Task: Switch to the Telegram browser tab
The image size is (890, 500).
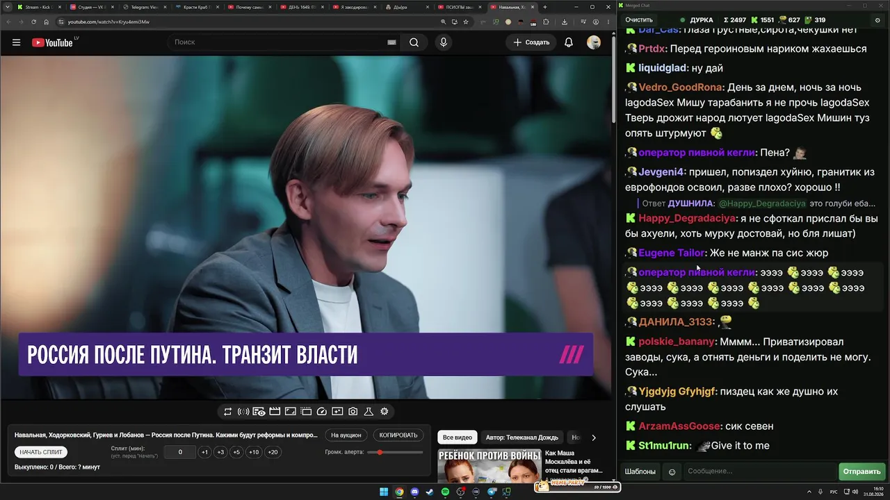Action: pos(144,7)
